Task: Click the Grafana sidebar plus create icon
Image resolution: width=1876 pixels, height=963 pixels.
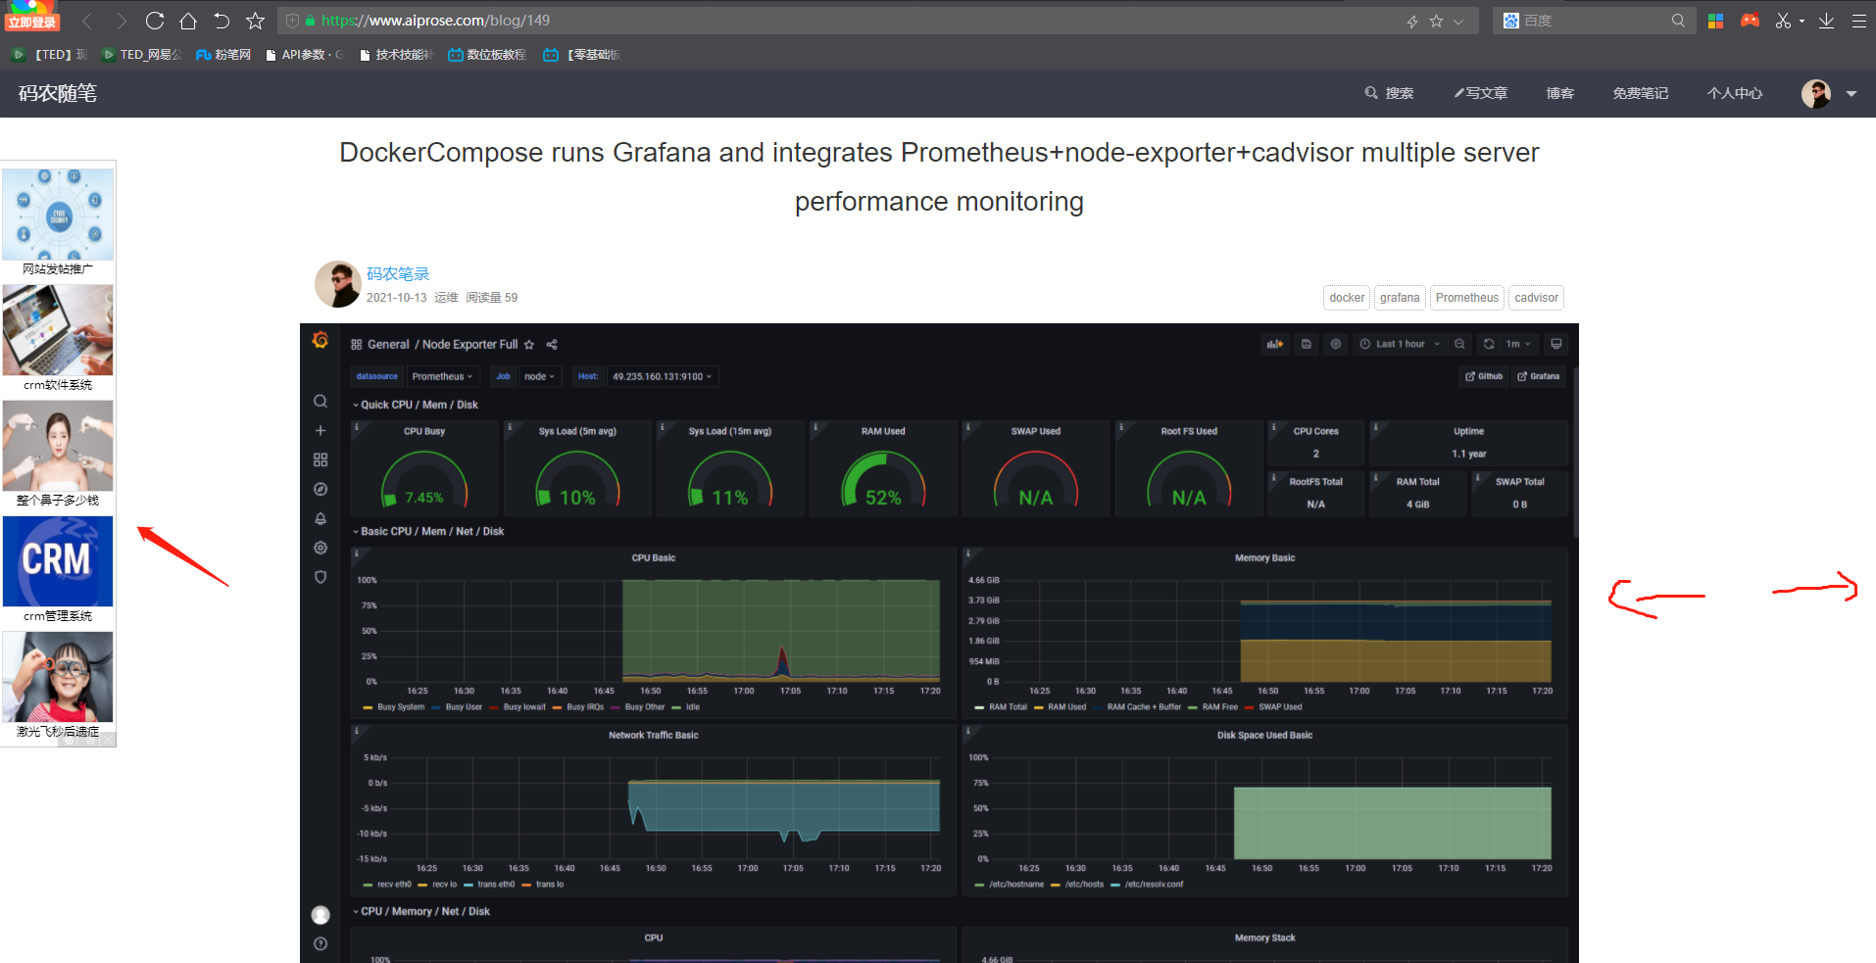Action: 320,430
